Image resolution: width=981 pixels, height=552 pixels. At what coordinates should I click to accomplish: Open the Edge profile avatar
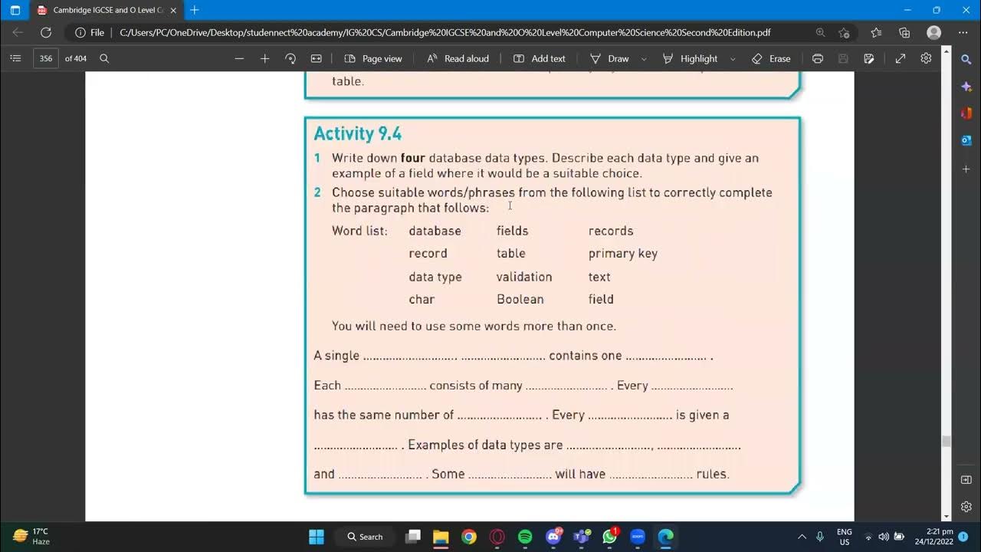click(x=933, y=32)
